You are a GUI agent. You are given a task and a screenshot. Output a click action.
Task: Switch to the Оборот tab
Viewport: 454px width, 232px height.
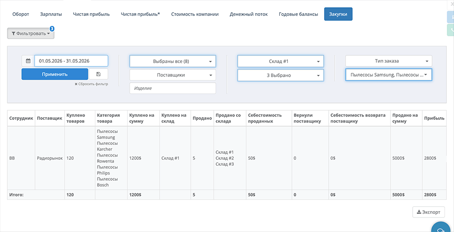pyautogui.click(x=21, y=14)
